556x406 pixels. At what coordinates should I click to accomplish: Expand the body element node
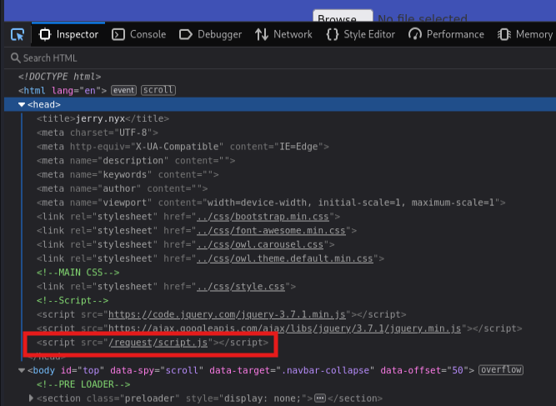23,370
